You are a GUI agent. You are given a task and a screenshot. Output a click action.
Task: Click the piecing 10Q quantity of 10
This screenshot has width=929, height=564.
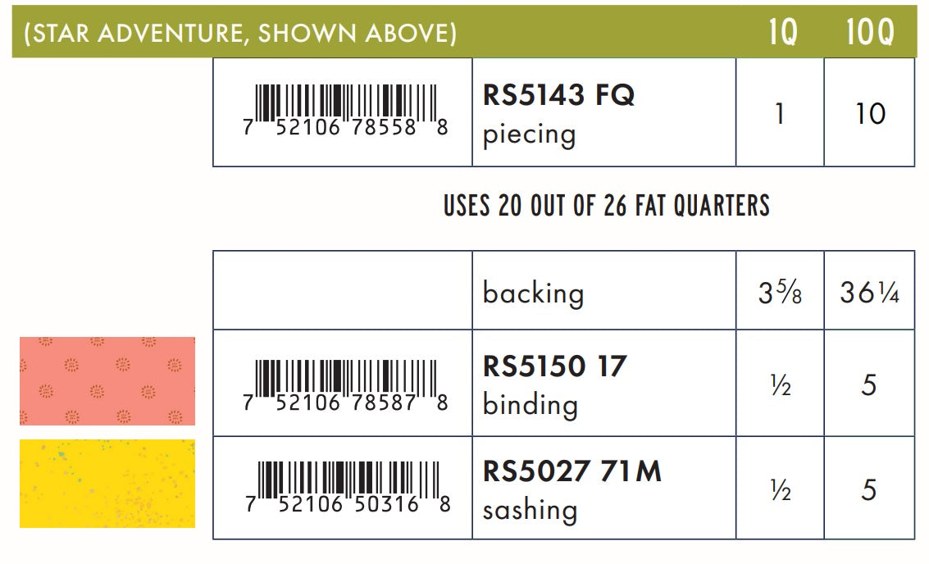click(x=869, y=112)
